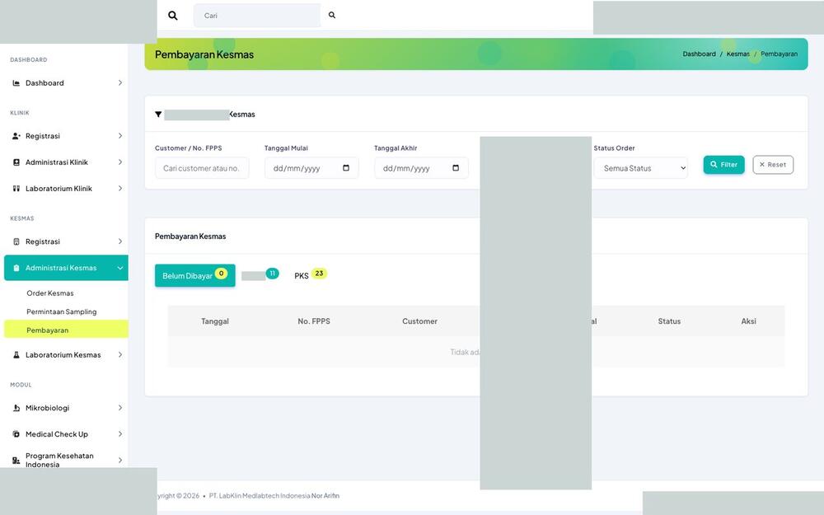The width and height of the screenshot is (824, 515).
Task: Click the Customer column header
Action: click(419, 321)
